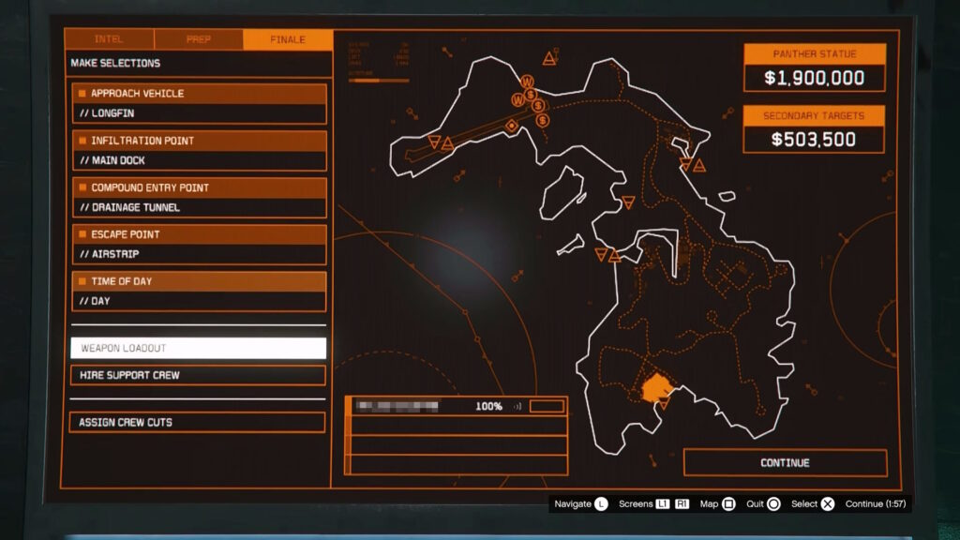Click the up-triangle marker on east peninsula
The height and width of the screenshot is (540, 960).
699,165
